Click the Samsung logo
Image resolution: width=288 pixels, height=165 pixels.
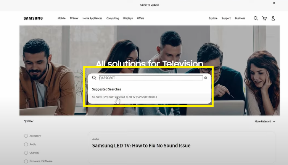pos(33,18)
